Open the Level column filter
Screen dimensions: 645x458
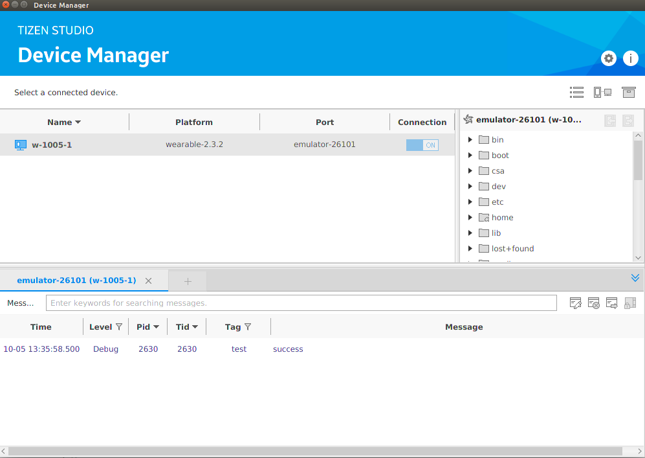pos(118,327)
